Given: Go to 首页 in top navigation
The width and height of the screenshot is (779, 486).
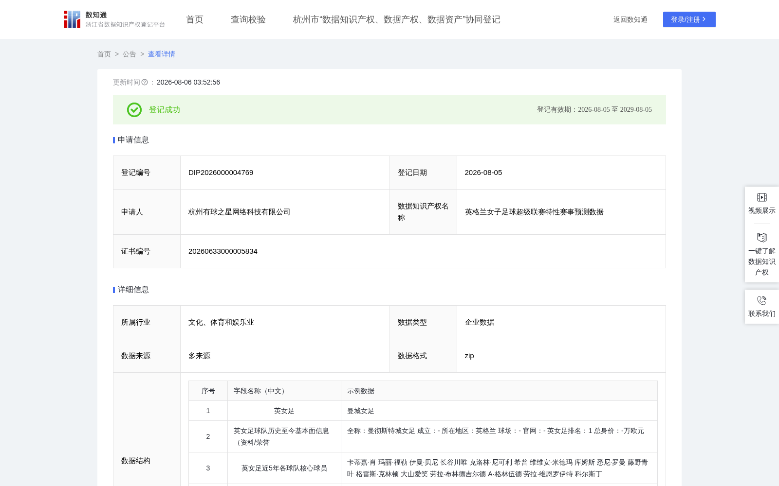Looking at the screenshot, I should (x=195, y=19).
